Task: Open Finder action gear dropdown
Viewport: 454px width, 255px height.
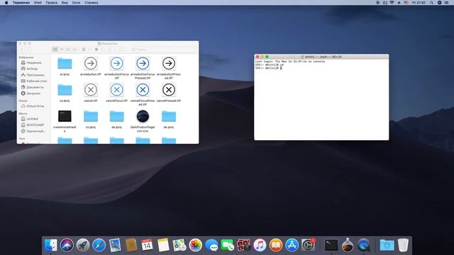Action: pos(99,50)
